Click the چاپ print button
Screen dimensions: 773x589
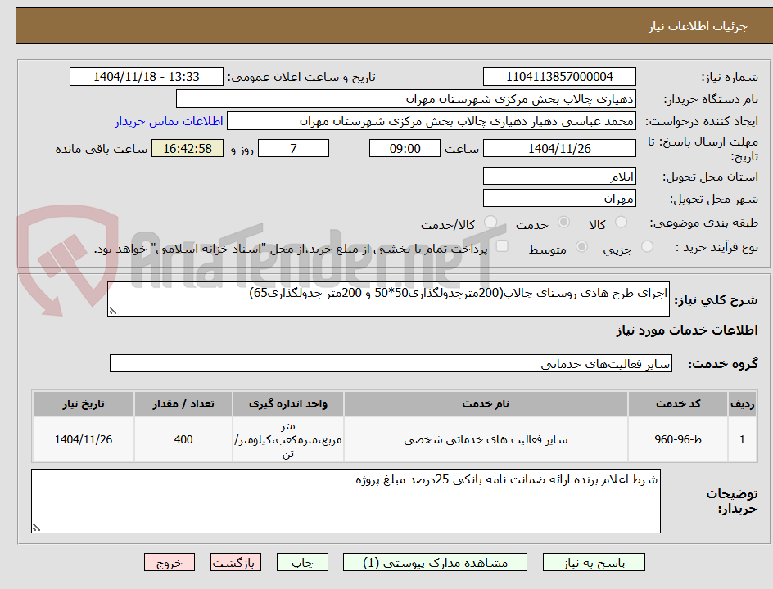302,562
